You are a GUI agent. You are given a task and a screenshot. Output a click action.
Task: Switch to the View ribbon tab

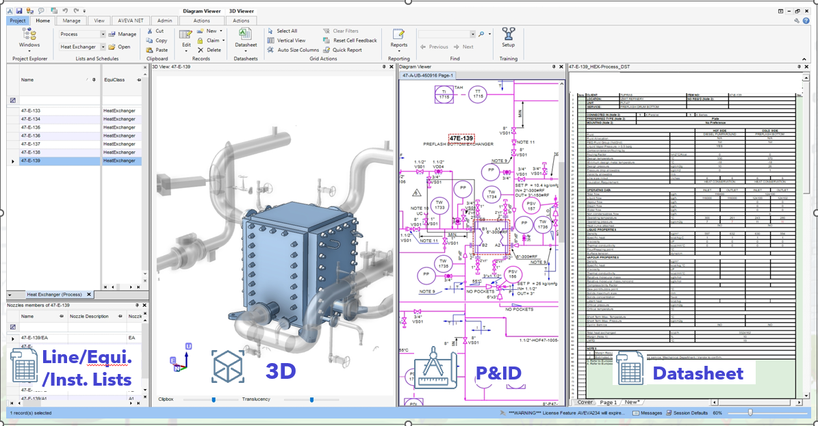click(x=99, y=21)
